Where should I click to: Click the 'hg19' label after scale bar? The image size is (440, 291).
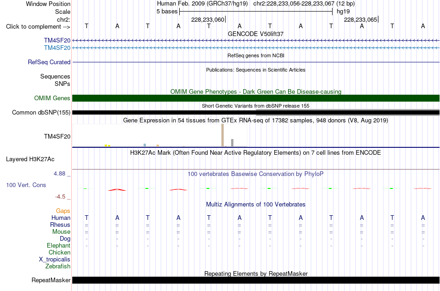click(x=343, y=12)
